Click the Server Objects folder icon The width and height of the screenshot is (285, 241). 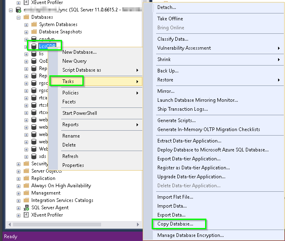(x=27, y=171)
